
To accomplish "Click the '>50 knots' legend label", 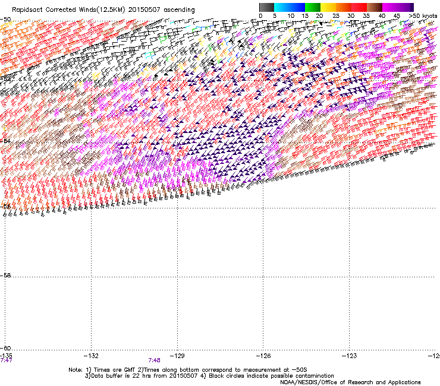I will (x=423, y=16).
